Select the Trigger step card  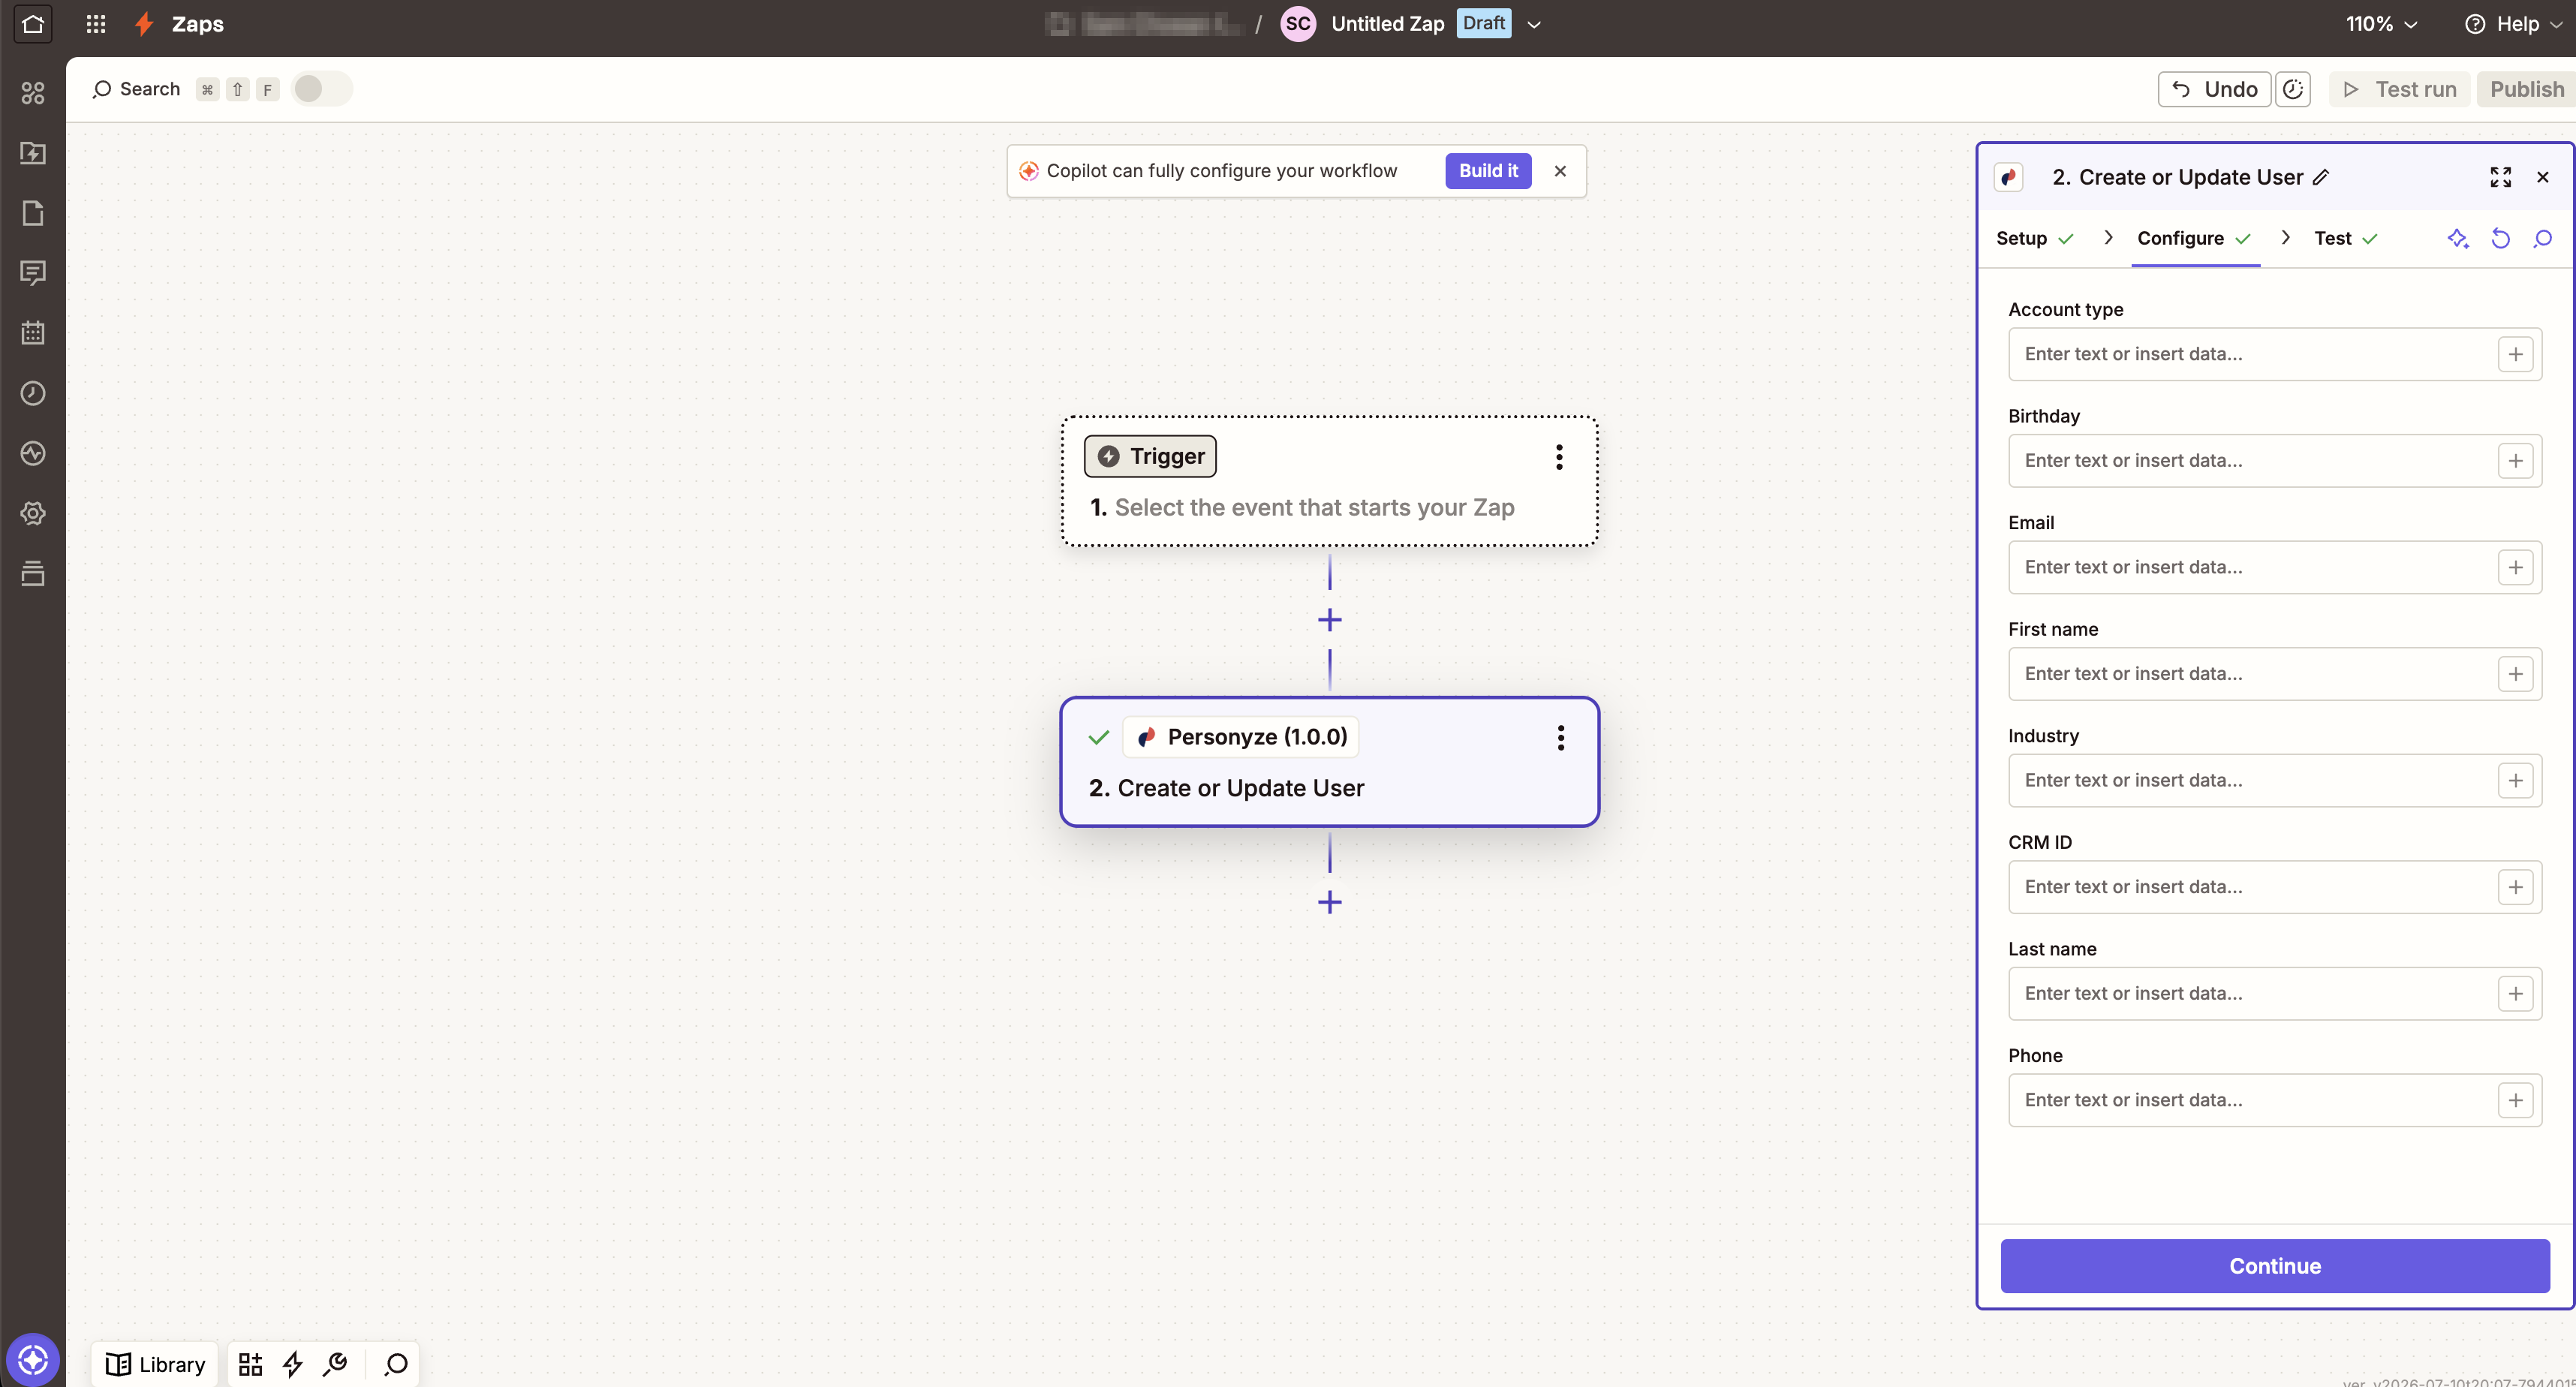[1330, 481]
